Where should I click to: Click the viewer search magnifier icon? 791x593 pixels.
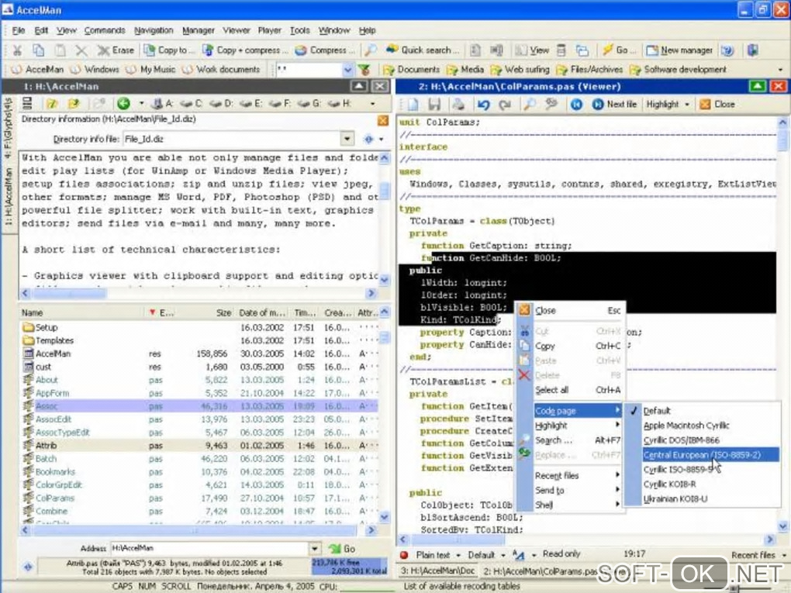pyautogui.click(x=530, y=105)
